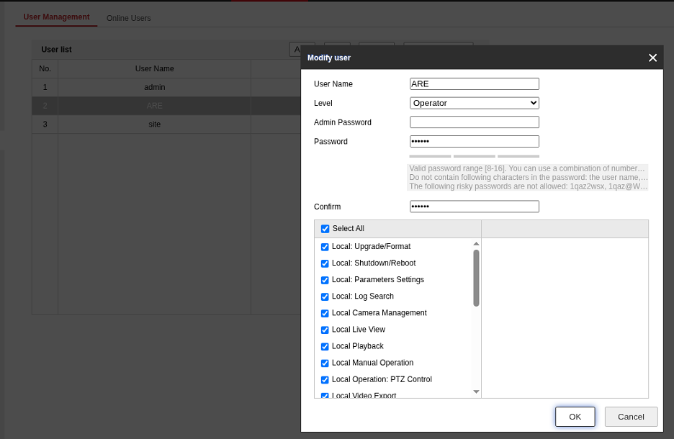This screenshot has width=674, height=439.
Task: Click the Admin Password field
Action: click(x=474, y=122)
